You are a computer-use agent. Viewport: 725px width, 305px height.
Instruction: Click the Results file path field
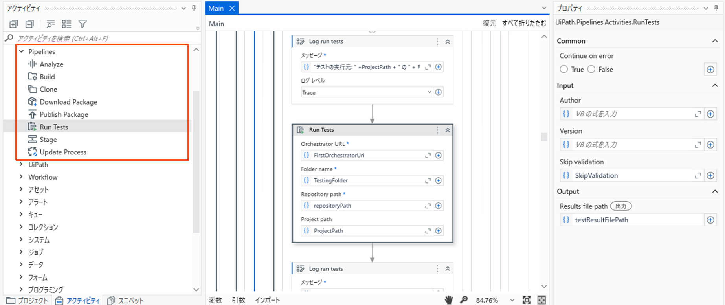[631, 220]
